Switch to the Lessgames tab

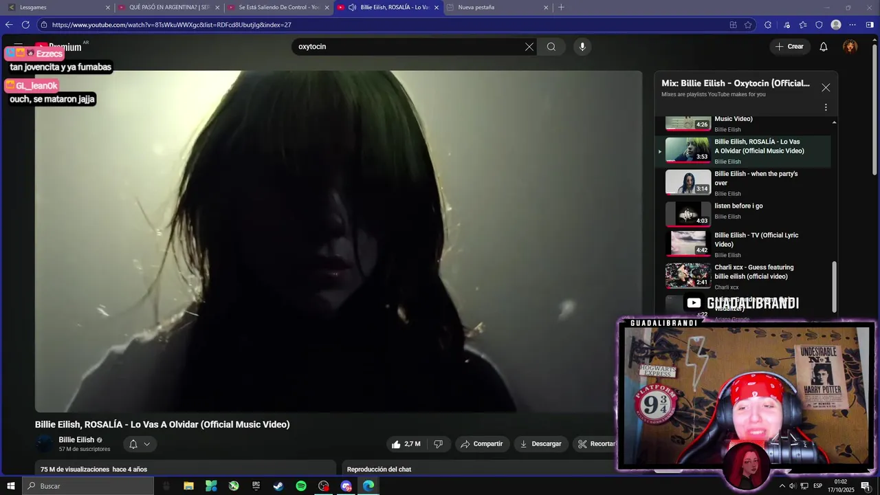58,8
